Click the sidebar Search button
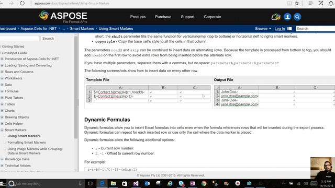 [x=48, y=38]
